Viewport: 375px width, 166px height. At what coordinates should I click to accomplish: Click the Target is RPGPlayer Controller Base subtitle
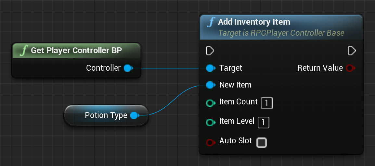(x=281, y=33)
